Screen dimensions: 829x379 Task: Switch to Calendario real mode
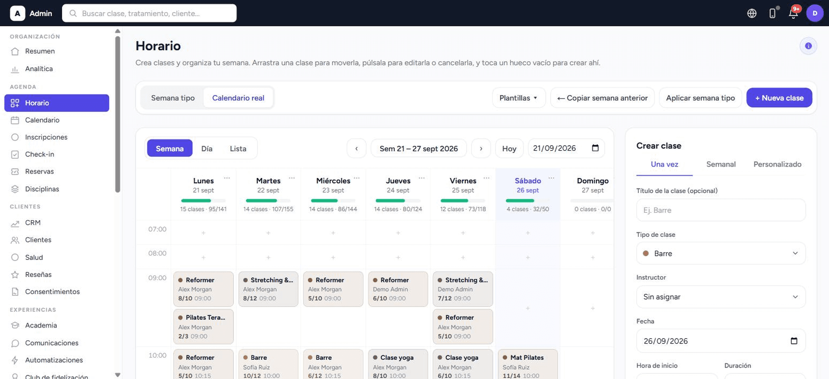(238, 98)
